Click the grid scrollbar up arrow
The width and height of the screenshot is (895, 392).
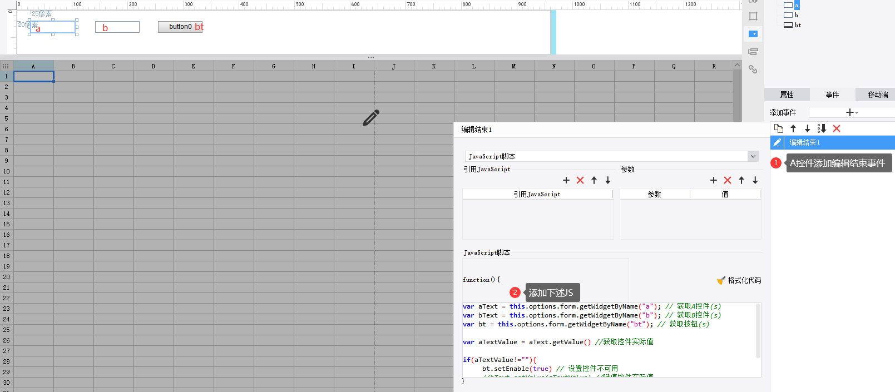[x=738, y=65]
